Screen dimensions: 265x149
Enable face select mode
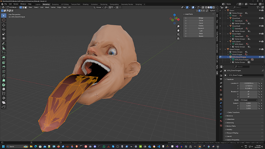click(x=25, y=7)
